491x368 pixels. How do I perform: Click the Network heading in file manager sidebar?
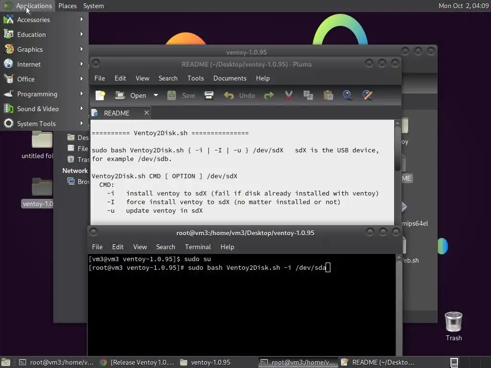point(75,171)
